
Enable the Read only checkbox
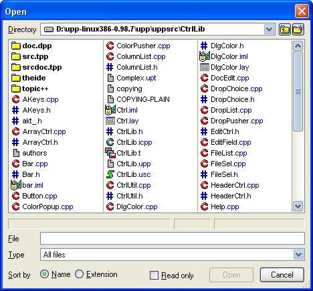click(154, 276)
